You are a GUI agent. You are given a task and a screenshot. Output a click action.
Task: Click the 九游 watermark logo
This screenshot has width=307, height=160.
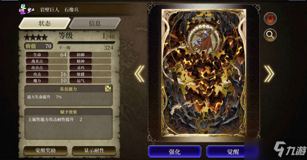point(290,149)
